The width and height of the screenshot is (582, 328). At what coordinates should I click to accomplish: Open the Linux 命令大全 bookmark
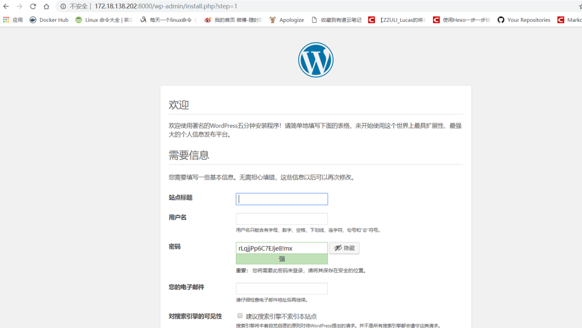(104, 20)
